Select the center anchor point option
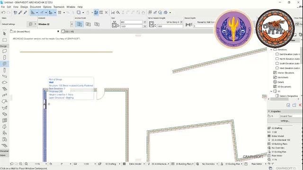The image size is (303, 170). click(x=79, y=24)
